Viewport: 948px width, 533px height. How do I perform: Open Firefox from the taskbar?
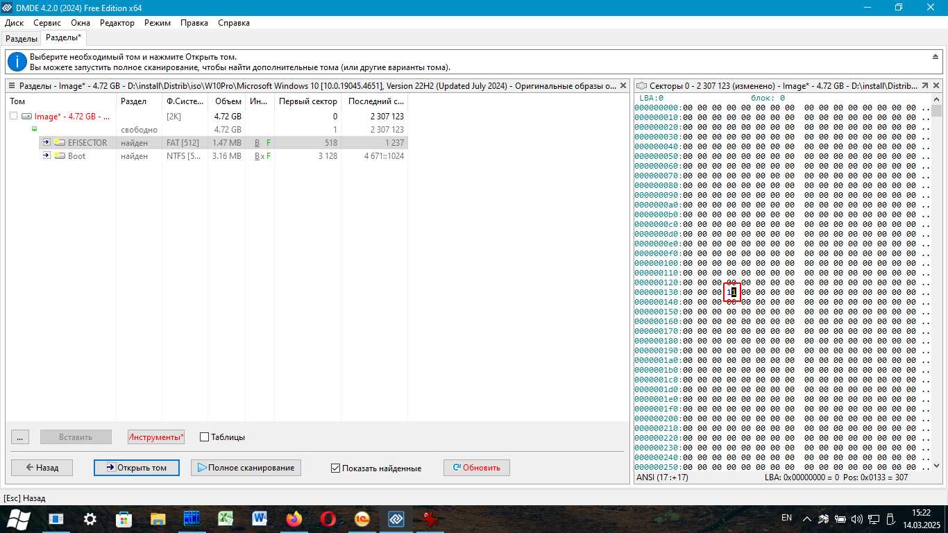pyautogui.click(x=294, y=518)
